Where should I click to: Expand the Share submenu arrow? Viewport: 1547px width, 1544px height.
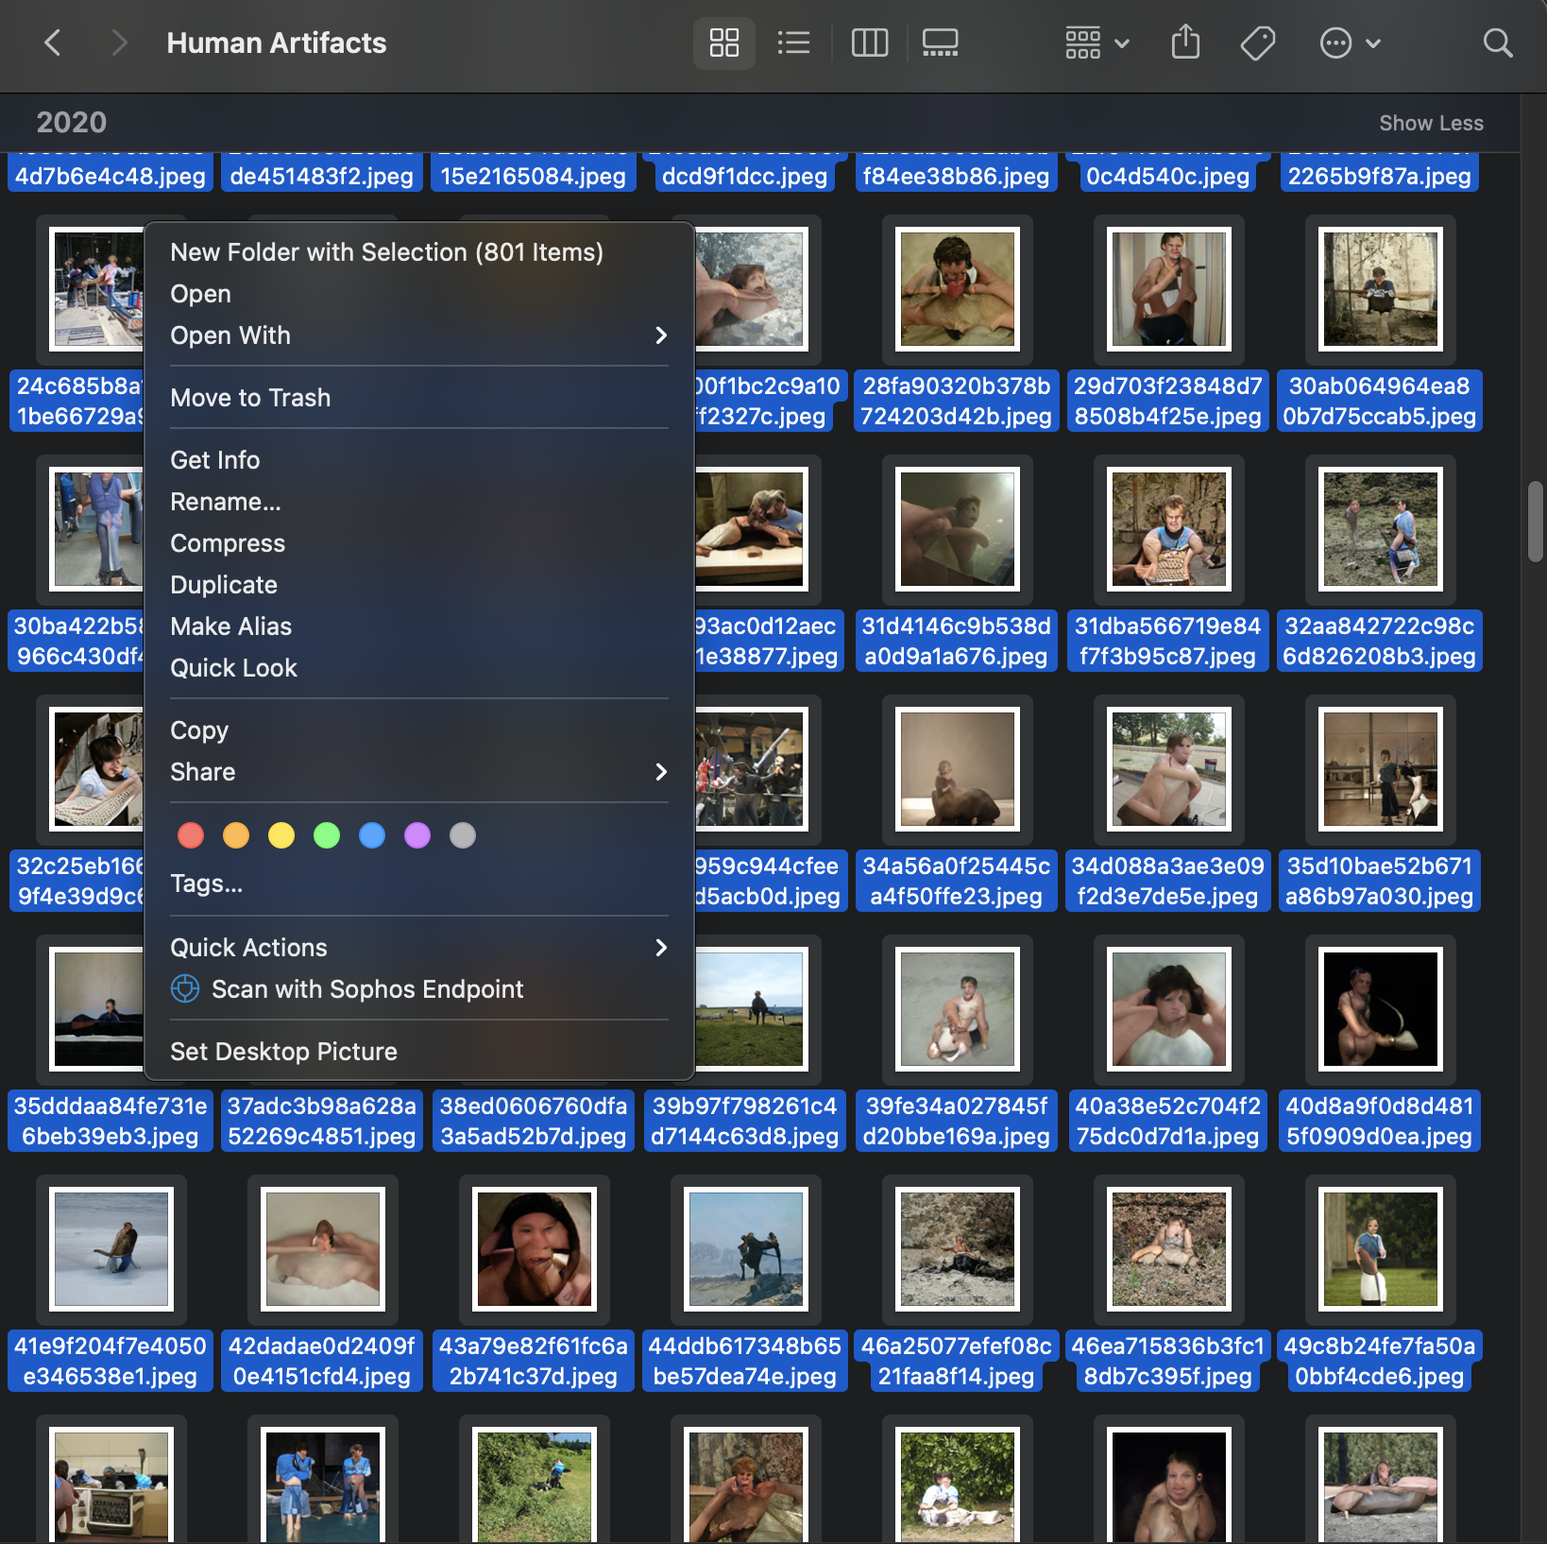661,772
